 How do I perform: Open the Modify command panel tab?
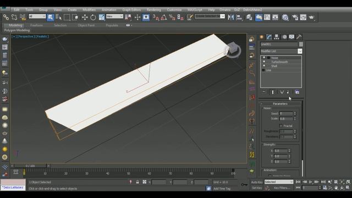pos(269,37)
